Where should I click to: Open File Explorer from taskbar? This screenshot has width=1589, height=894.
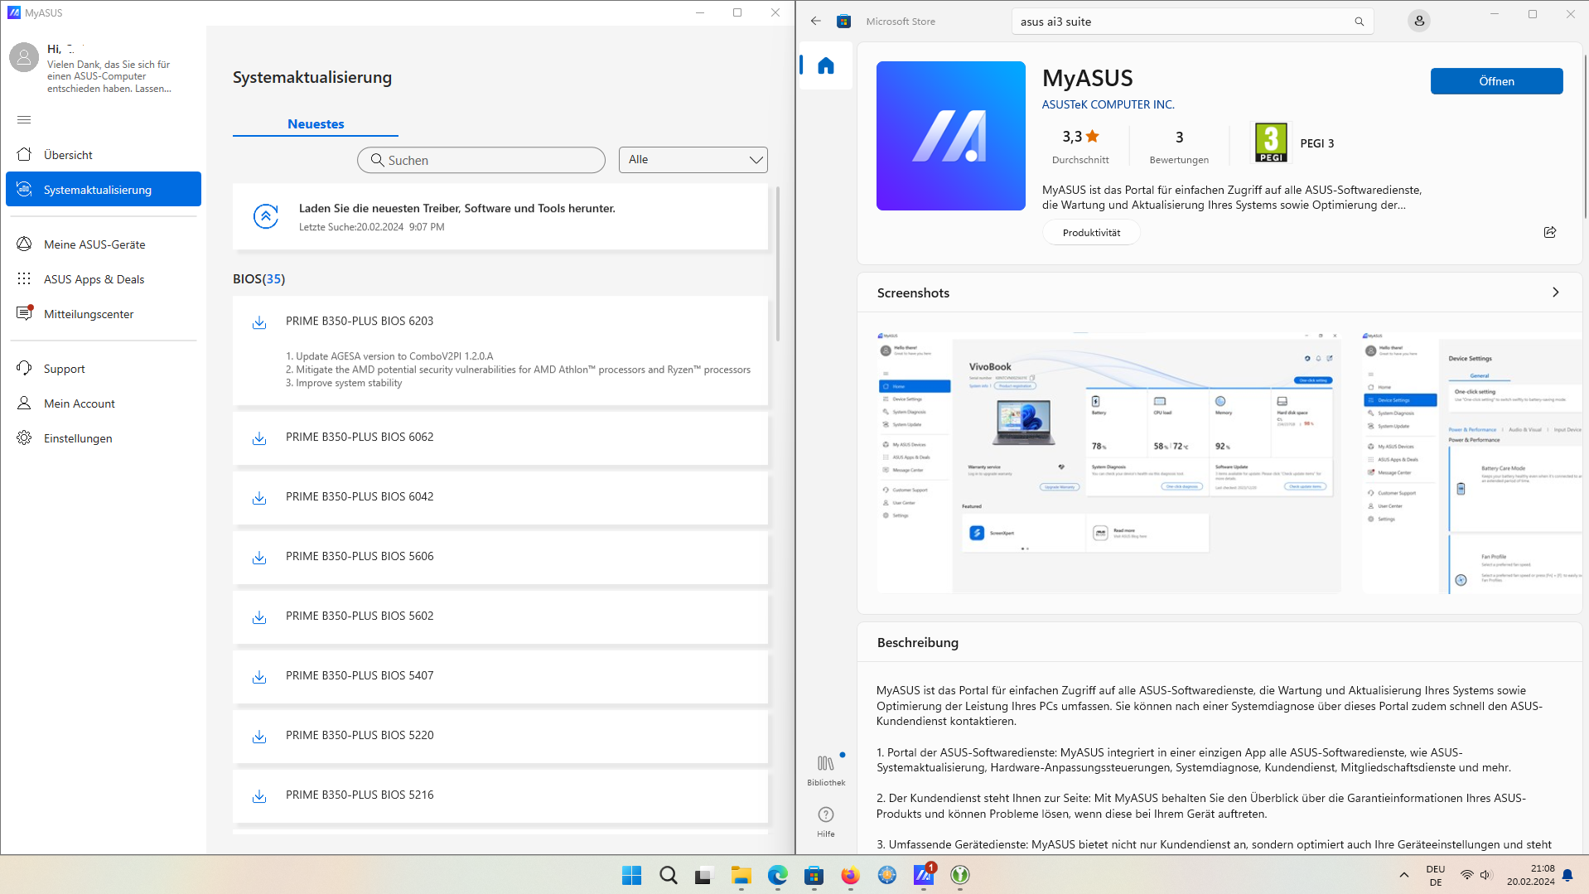pyautogui.click(x=741, y=875)
